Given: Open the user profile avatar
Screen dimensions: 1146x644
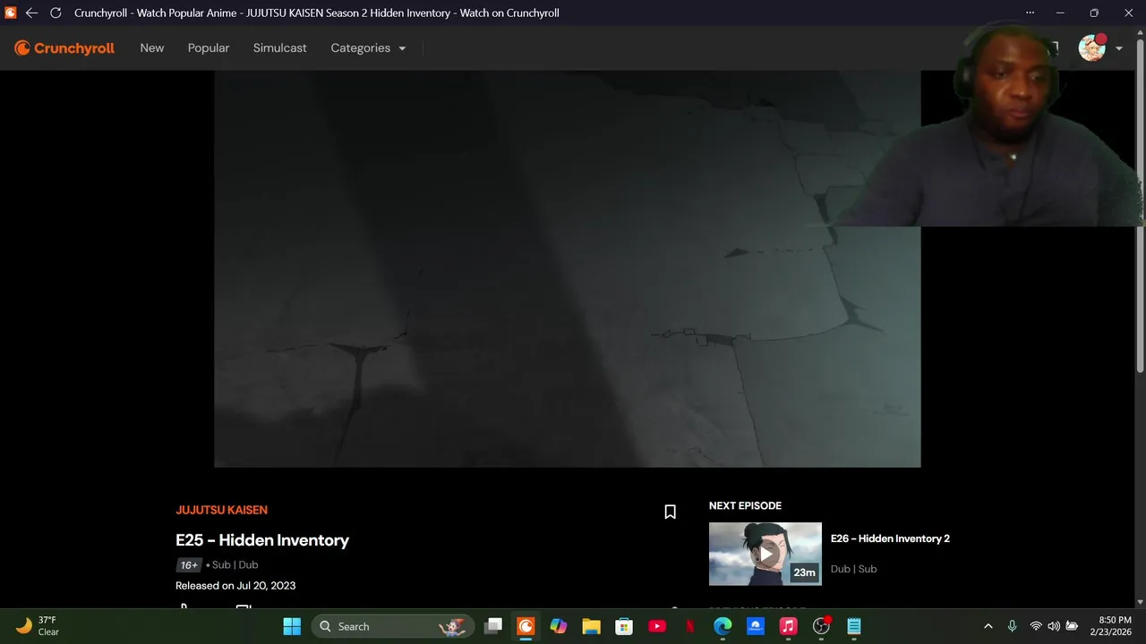Looking at the screenshot, I should pos(1092,48).
